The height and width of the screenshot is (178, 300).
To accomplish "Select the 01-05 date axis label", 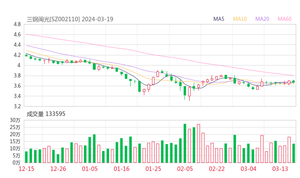I will point(90,169).
